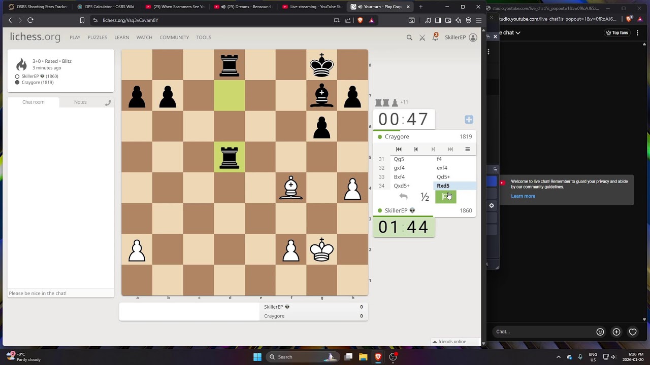Screen dimensions: 650x365
Task: Click the lichess.org logo
Action: (35, 37)
